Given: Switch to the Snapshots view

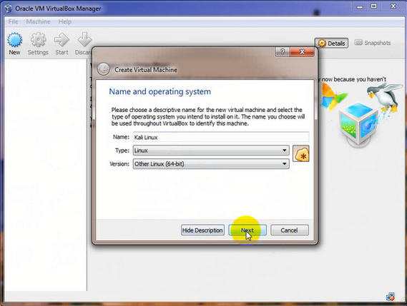Looking at the screenshot, I should click(x=373, y=43).
